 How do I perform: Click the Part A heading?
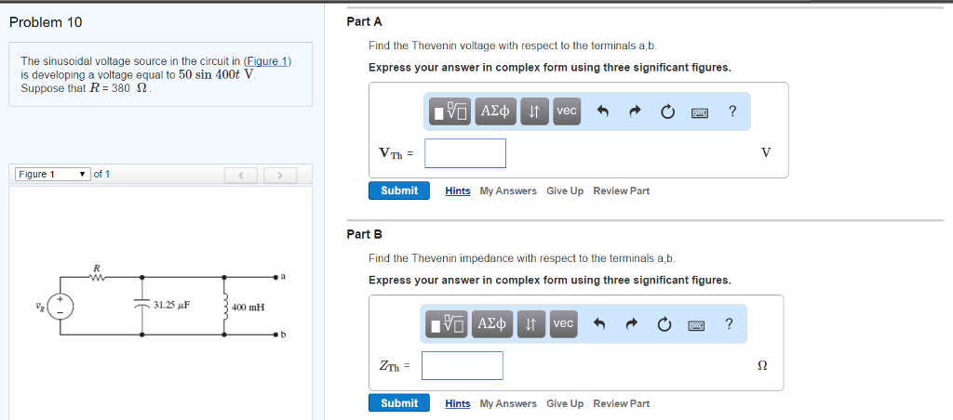(x=364, y=22)
